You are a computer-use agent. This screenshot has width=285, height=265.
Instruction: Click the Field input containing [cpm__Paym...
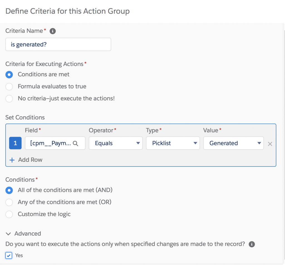coord(50,143)
